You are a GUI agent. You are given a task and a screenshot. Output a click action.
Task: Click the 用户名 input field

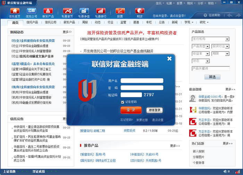[x=142, y=81]
